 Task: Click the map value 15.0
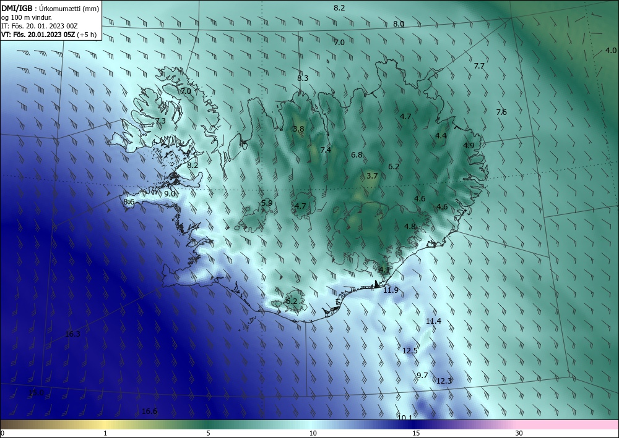(x=37, y=393)
